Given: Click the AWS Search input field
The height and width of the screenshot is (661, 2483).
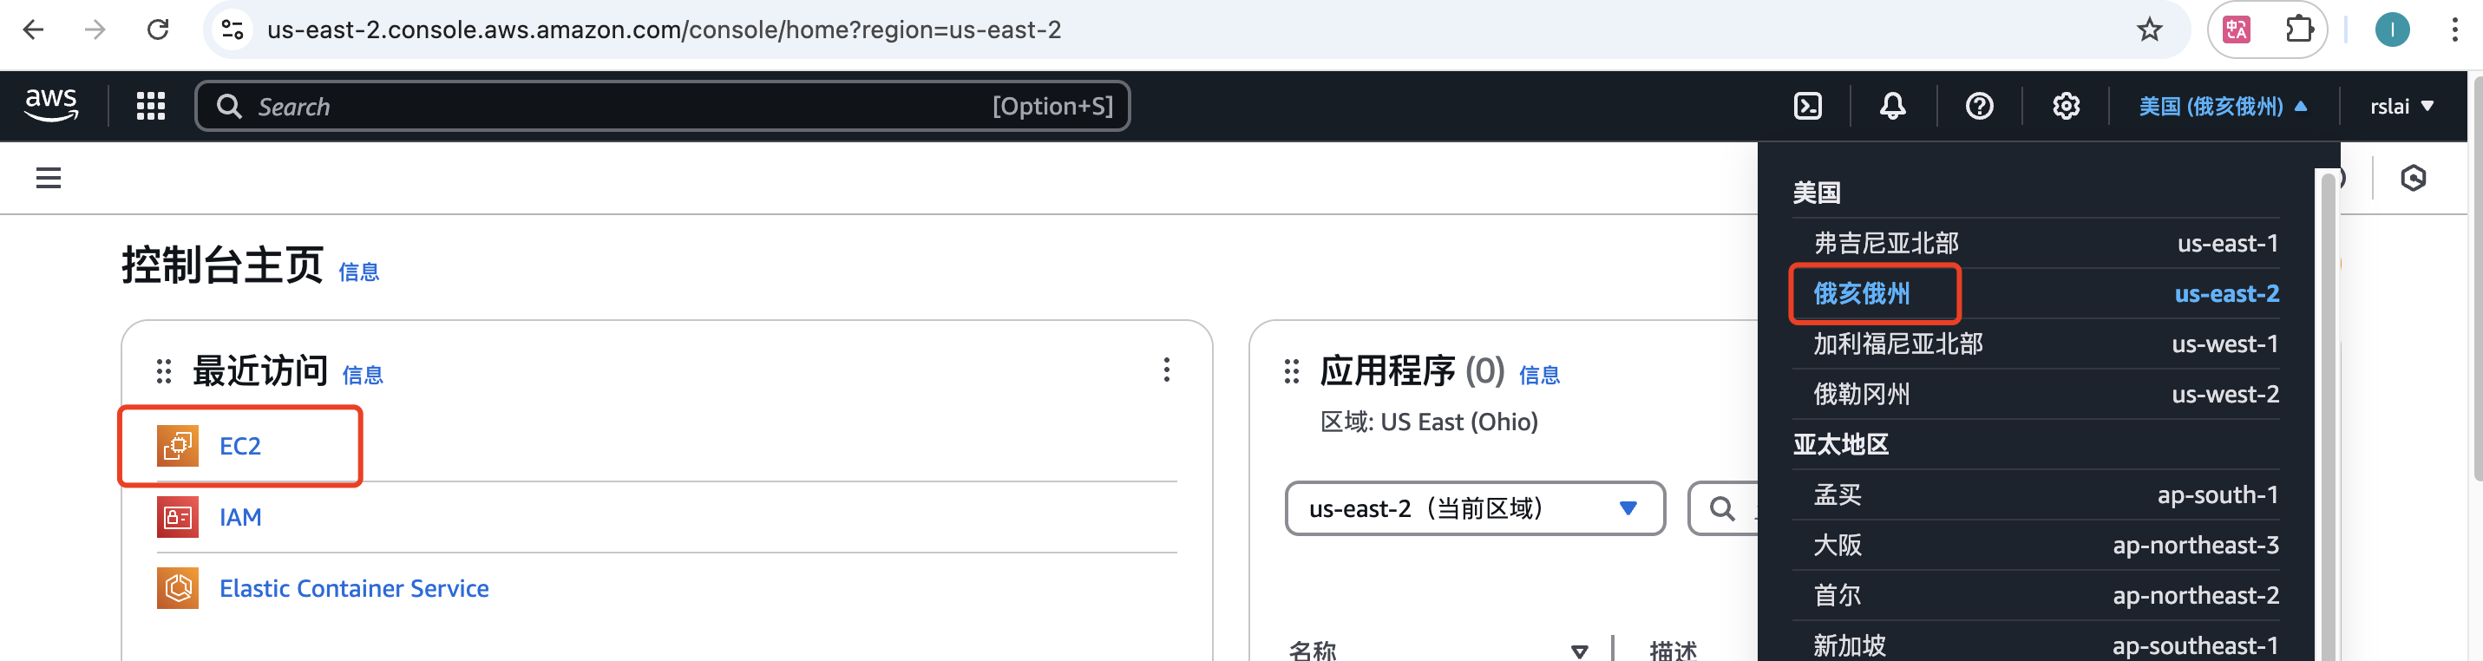Looking at the screenshot, I should coord(617,106).
